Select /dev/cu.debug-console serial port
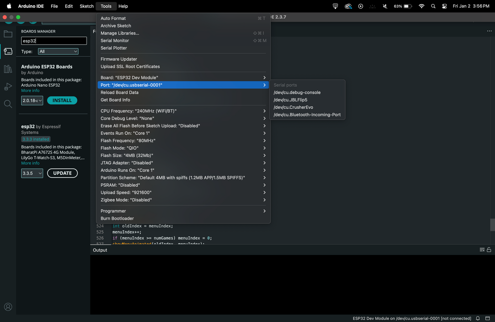 pyautogui.click(x=297, y=92)
